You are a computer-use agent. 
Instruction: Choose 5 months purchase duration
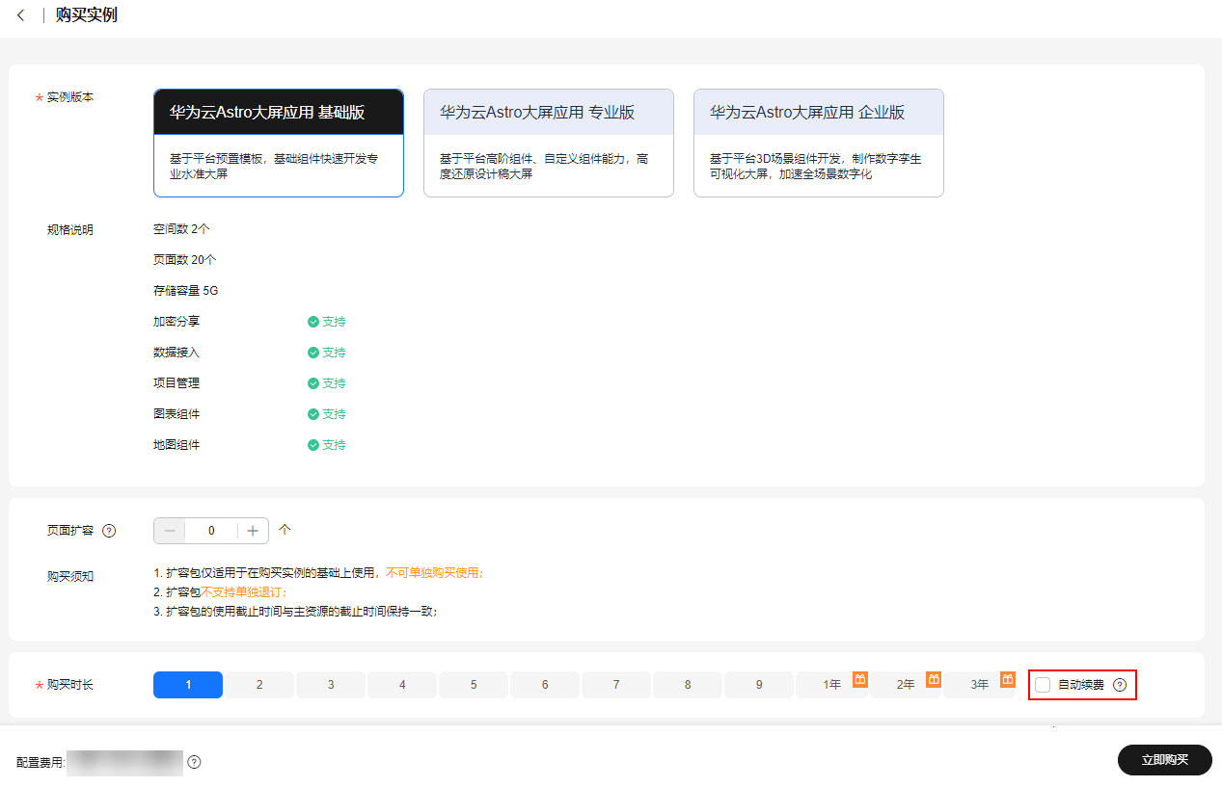pos(474,685)
